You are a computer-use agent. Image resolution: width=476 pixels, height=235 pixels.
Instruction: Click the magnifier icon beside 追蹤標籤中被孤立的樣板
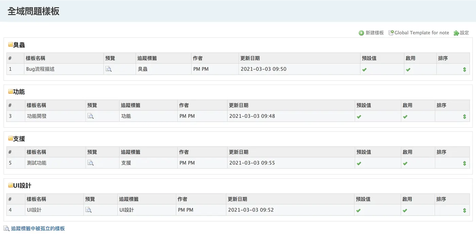coord(6,229)
